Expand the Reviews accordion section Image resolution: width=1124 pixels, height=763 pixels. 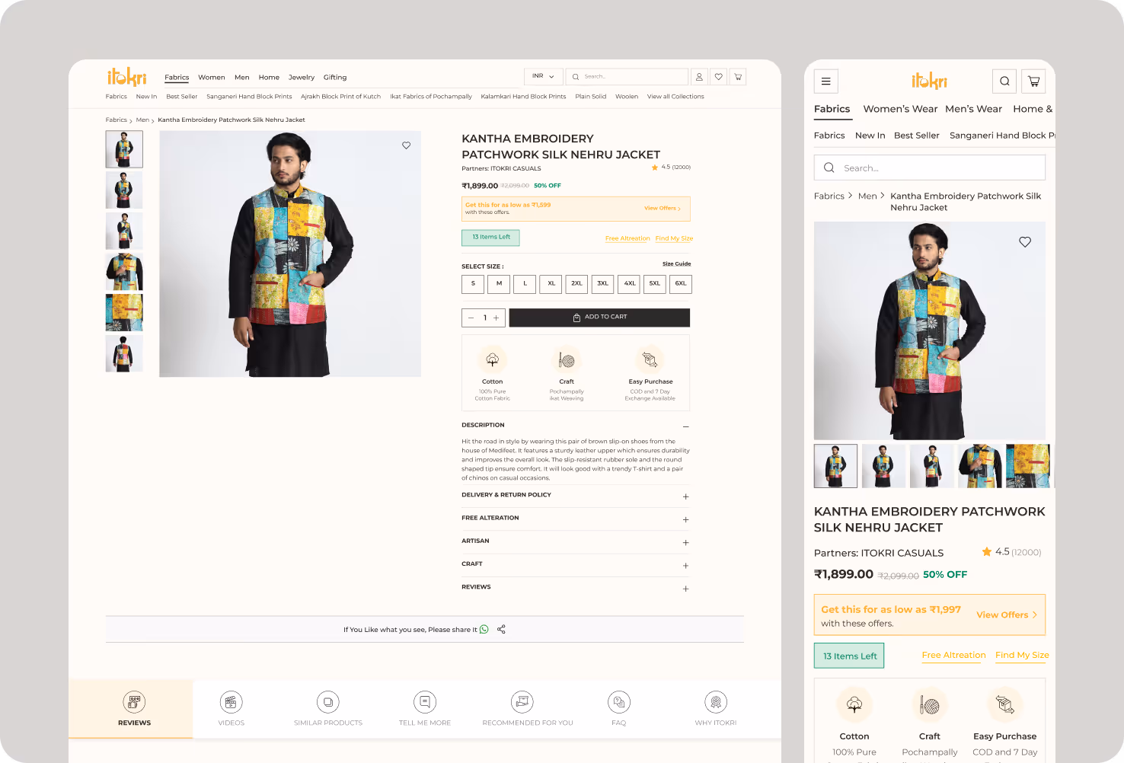(x=686, y=589)
